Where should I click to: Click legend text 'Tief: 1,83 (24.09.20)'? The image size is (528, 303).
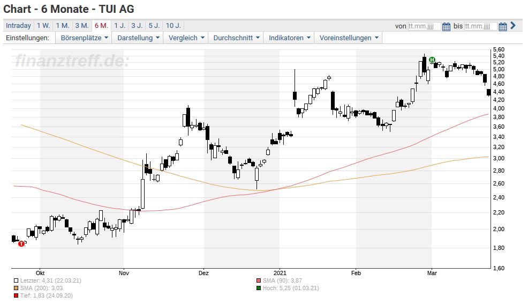point(47,295)
